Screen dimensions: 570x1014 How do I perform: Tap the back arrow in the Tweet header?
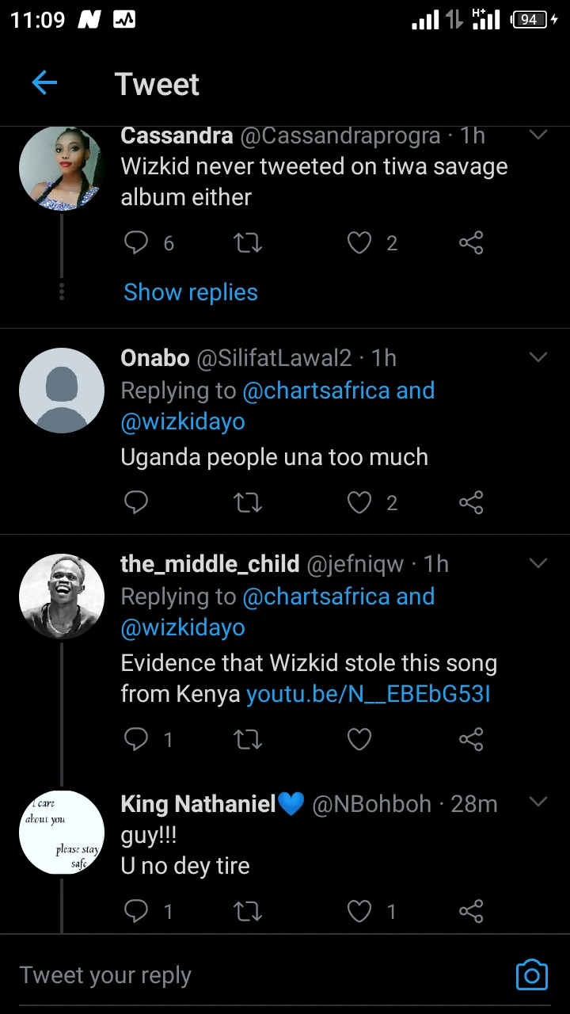[x=44, y=82]
